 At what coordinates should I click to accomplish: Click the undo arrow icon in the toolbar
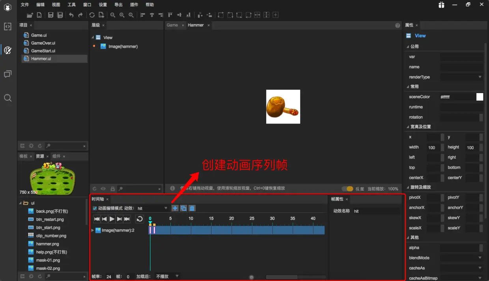click(x=71, y=15)
